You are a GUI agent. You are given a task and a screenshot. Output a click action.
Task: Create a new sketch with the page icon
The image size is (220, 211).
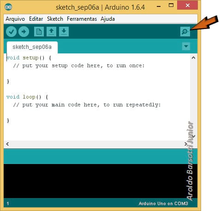tap(39, 32)
